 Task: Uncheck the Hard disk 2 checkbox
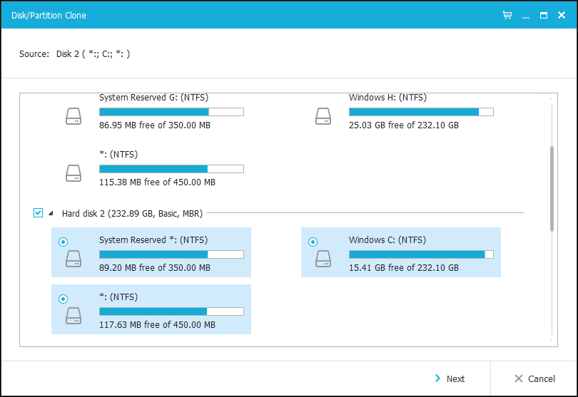click(x=39, y=212)
